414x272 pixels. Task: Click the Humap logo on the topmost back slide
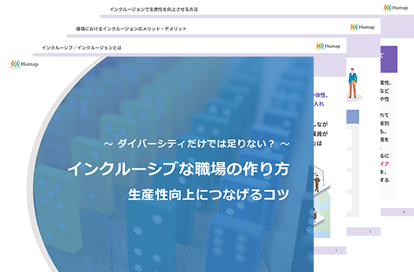396,8
